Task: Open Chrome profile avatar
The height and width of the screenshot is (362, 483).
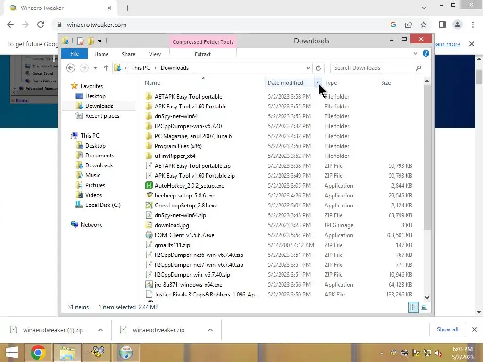Action: tap(458, 25)
